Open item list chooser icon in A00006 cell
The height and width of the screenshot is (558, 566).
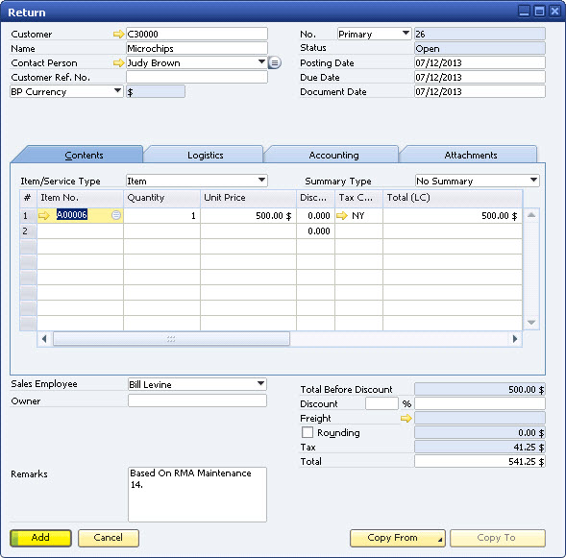pyautogui.click(x=116, y=215)
